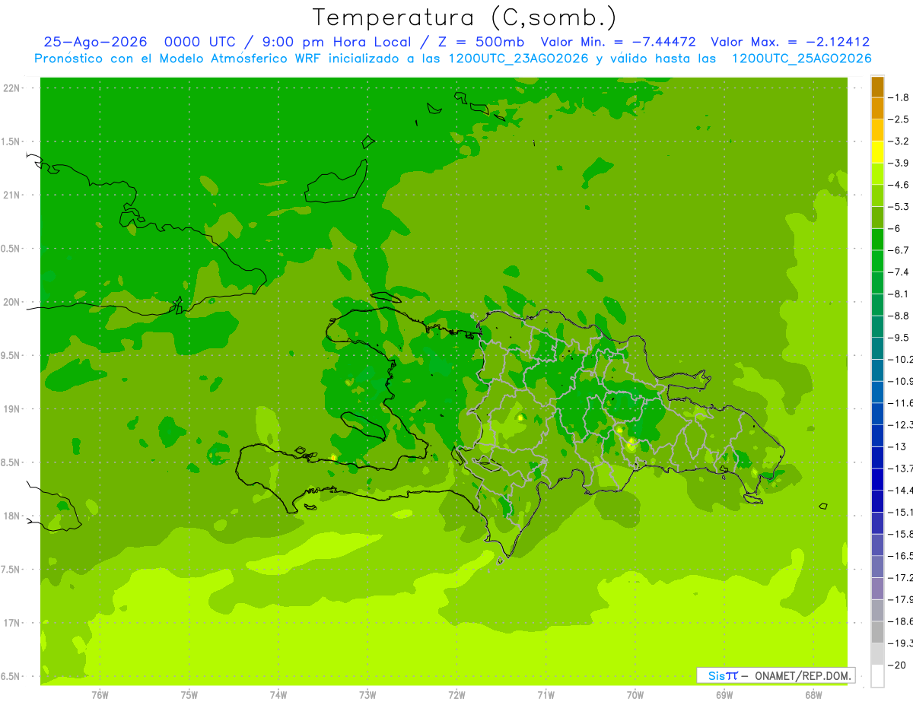Click the title "Temperatura (C,somb.)"
This screenshot has height=705, width=913.
465,17
